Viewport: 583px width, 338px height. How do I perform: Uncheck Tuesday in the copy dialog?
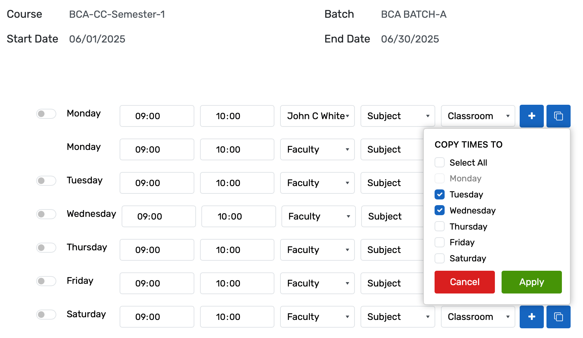439,194
